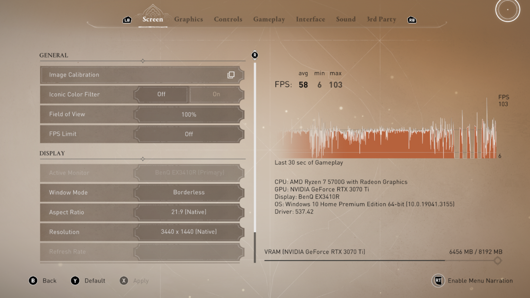Click Back to leave the Screen settings
The height and width of the screenshot is (298, 530).
tap(50, 281)
